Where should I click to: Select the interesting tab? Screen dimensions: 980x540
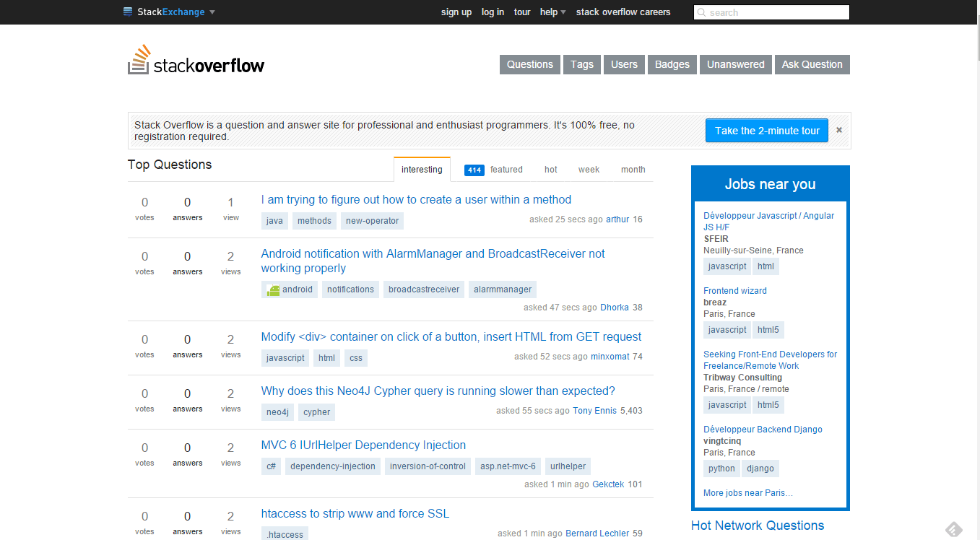(422, 170)
